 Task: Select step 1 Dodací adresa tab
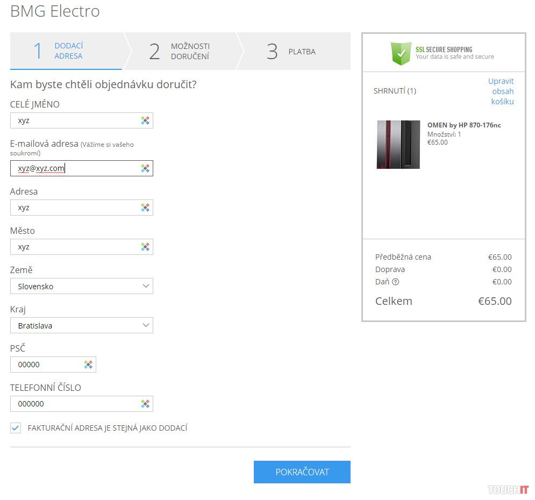(67, 51)
